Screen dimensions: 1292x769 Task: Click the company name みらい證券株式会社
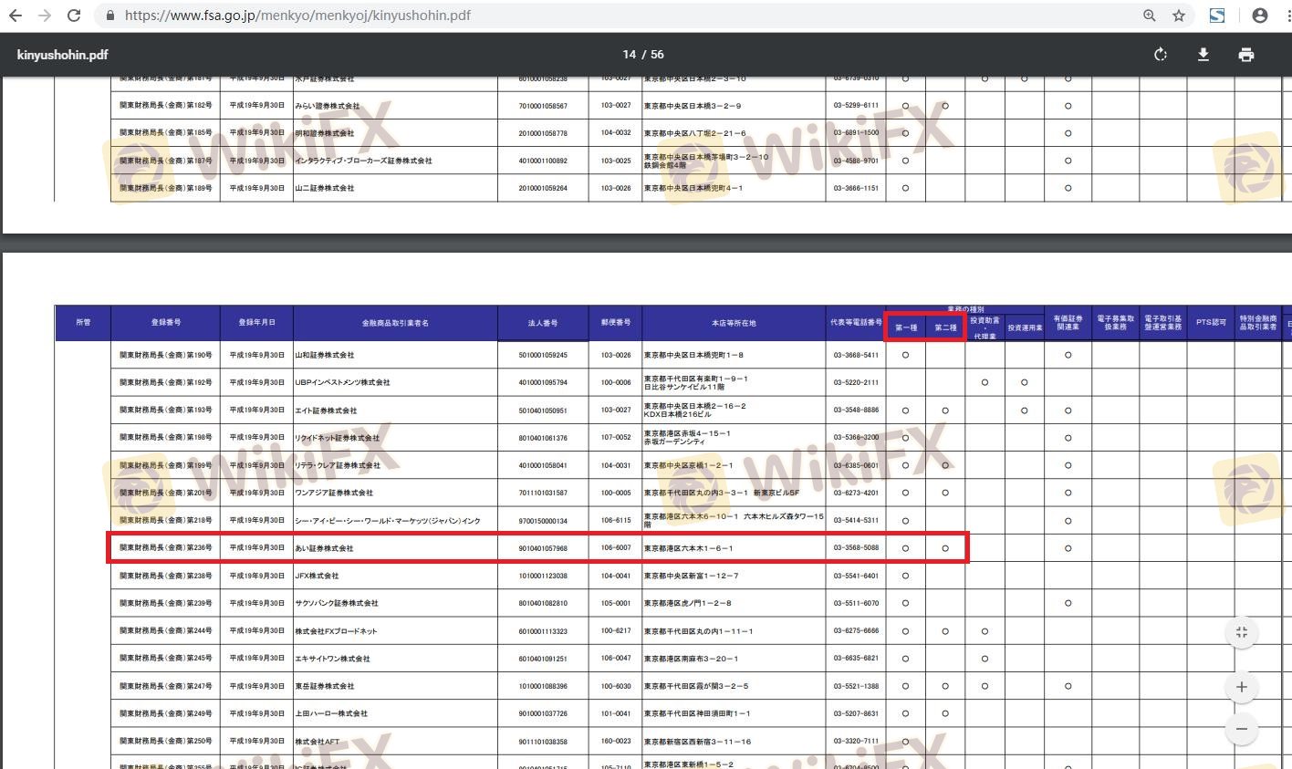(x=328, y=106)
